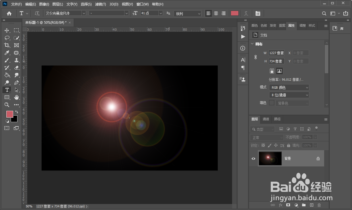Viewport: 352px width, 210px height.
Task: Open the 图像(I) menu
Action: 44,4
